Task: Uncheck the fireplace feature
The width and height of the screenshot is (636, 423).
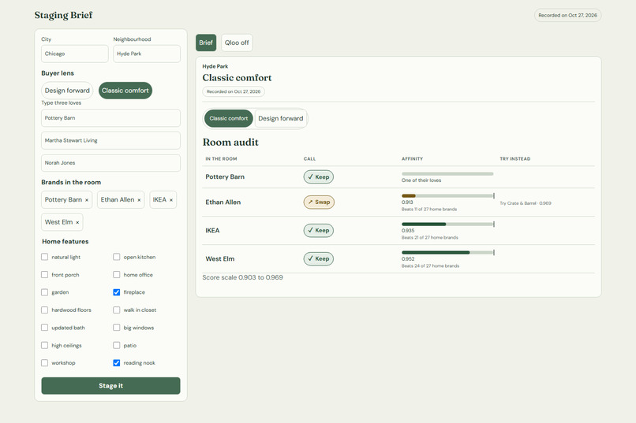Action: coord(117,292)
